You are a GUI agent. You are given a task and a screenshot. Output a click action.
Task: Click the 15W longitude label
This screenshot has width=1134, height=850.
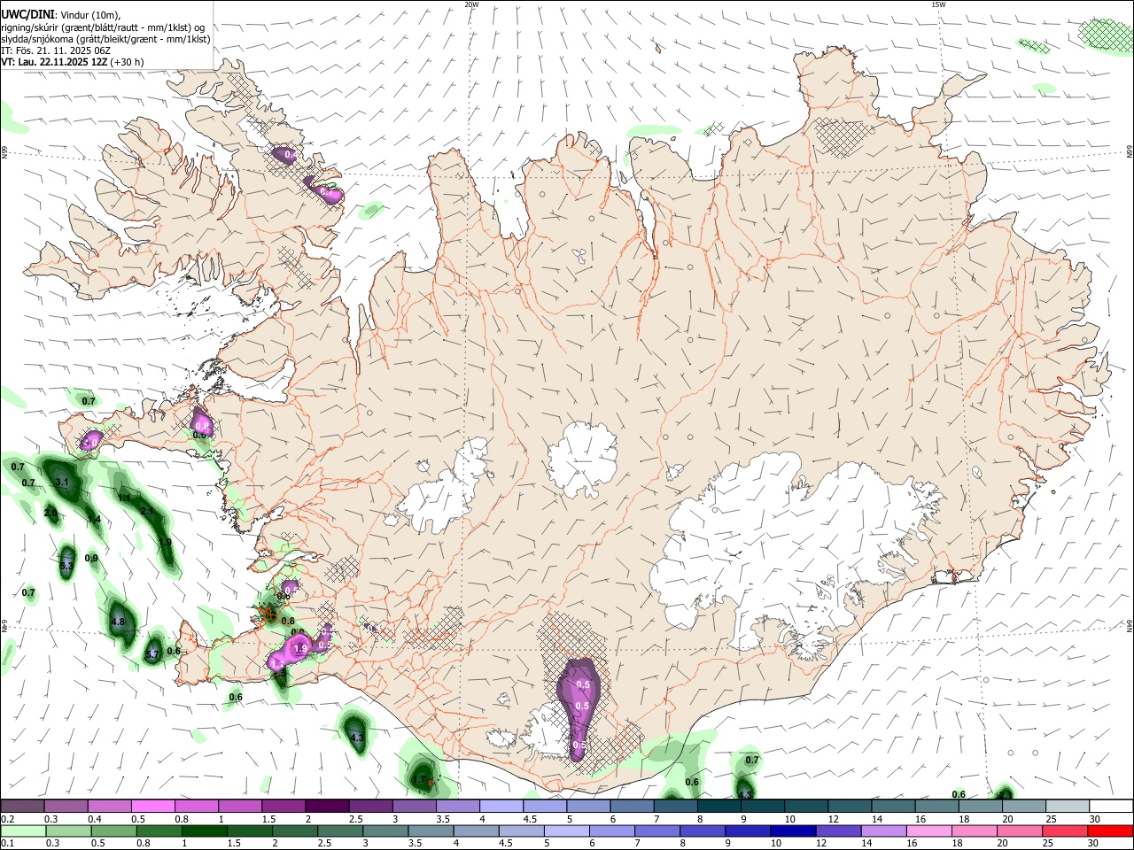[x=938, y=4]
